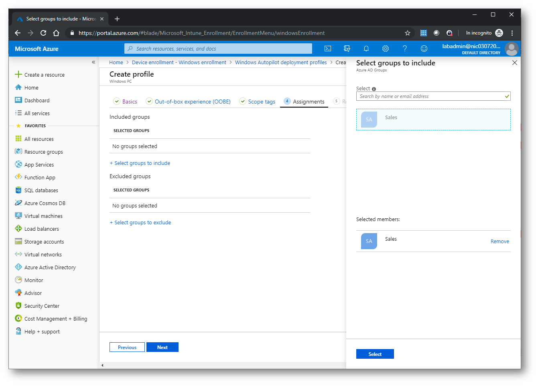Open Monitor gauge icon
Viewport: 538px width, 386px height.
tap(18, 280)
